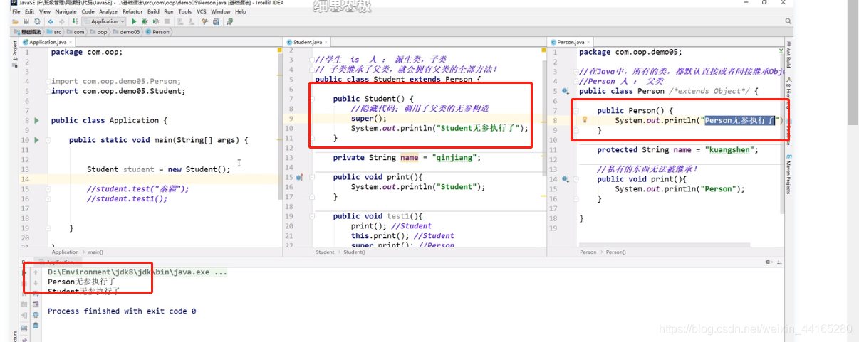This screenshot has height=342, width=859.
Task: Select oop in the navigation breadcrumb
Action: [x=100, y=32]
